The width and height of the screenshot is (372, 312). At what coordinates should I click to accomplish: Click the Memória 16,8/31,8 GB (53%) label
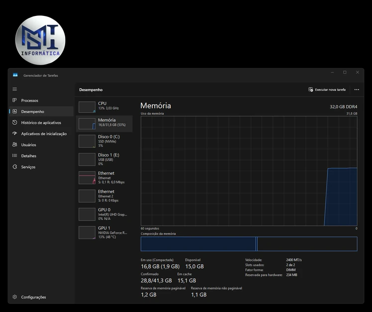[112, 125]
